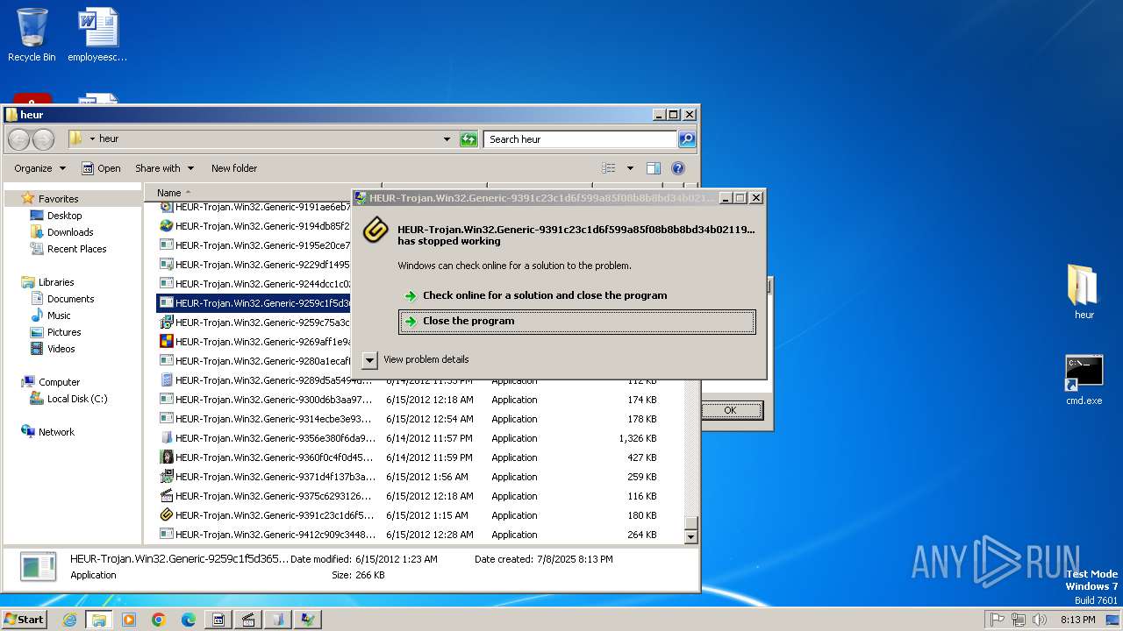This screenshot has height=631, width=1123.
Task: Select file HEUR-Trojan.Win32.Generic-9280a1ecaf
Action: coord(262,361)
